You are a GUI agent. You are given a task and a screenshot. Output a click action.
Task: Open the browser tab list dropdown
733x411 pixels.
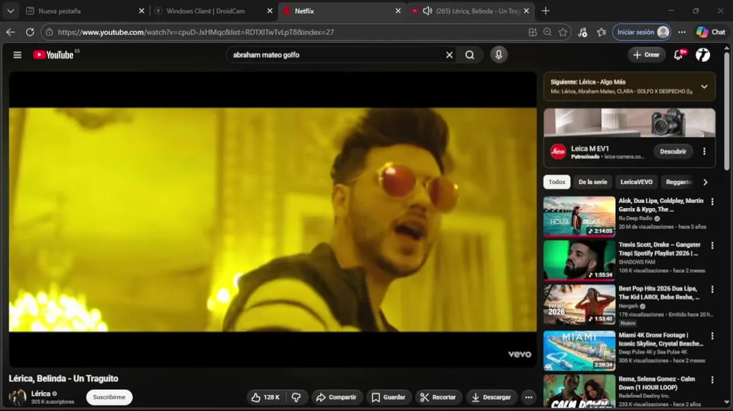tap(10, 11)
